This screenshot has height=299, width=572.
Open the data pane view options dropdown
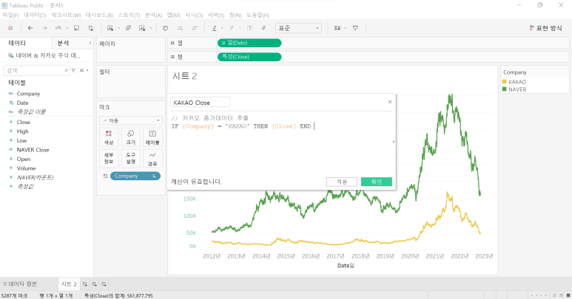pyautogui.click(x=84, y=70)
